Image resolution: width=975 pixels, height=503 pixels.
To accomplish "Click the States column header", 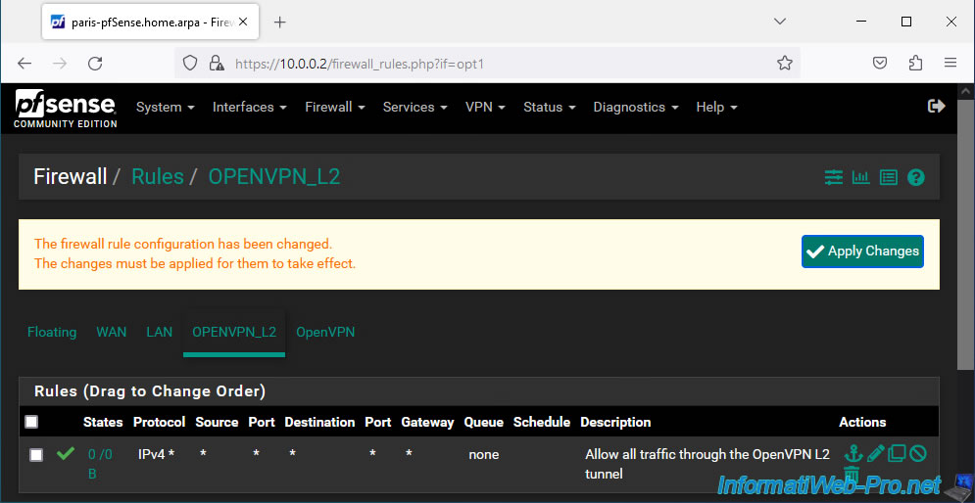I will (x=103, y=423).
